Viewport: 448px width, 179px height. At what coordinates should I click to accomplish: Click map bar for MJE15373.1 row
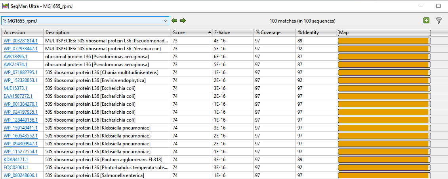[x=384, y=88]
